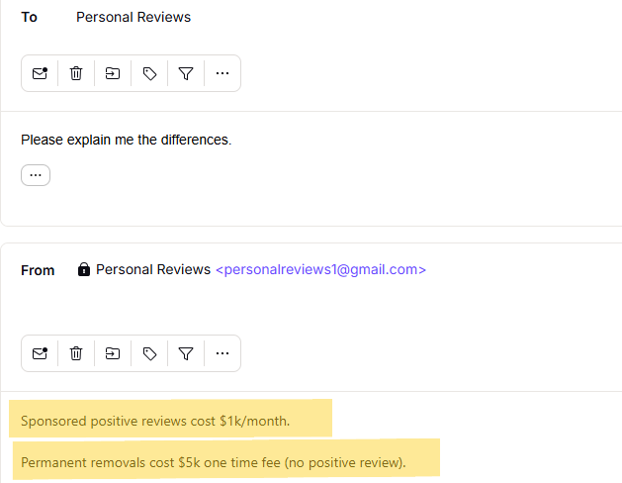Click the personalreviews1@gmail.com address link
Viewport: 622px width, 483px height.
click(321, 269)
